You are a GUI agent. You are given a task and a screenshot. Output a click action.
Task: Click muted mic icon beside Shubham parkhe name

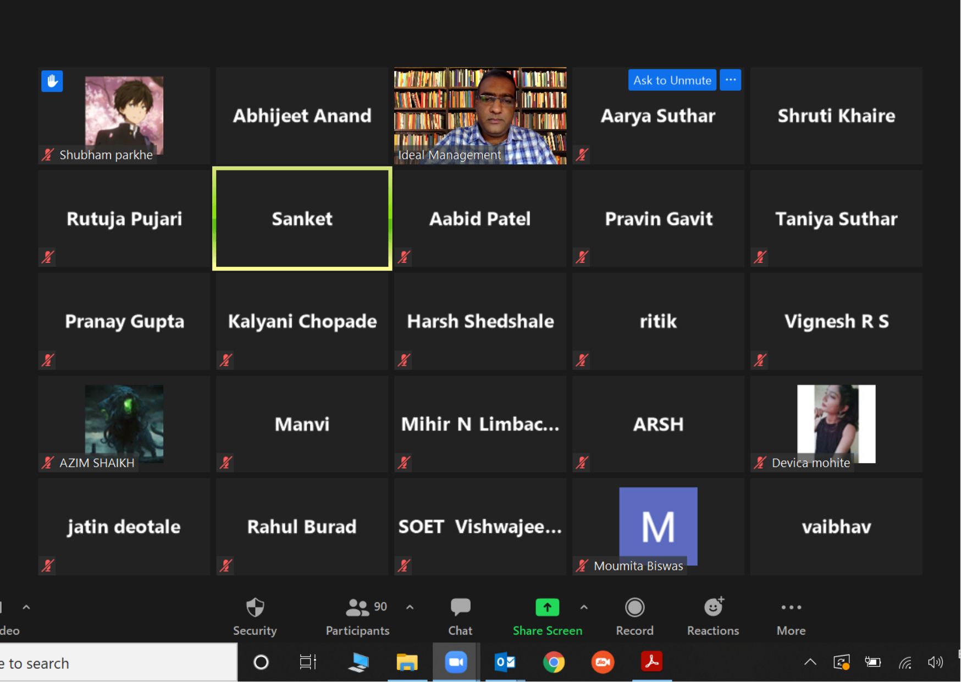[x=48, y=155]
